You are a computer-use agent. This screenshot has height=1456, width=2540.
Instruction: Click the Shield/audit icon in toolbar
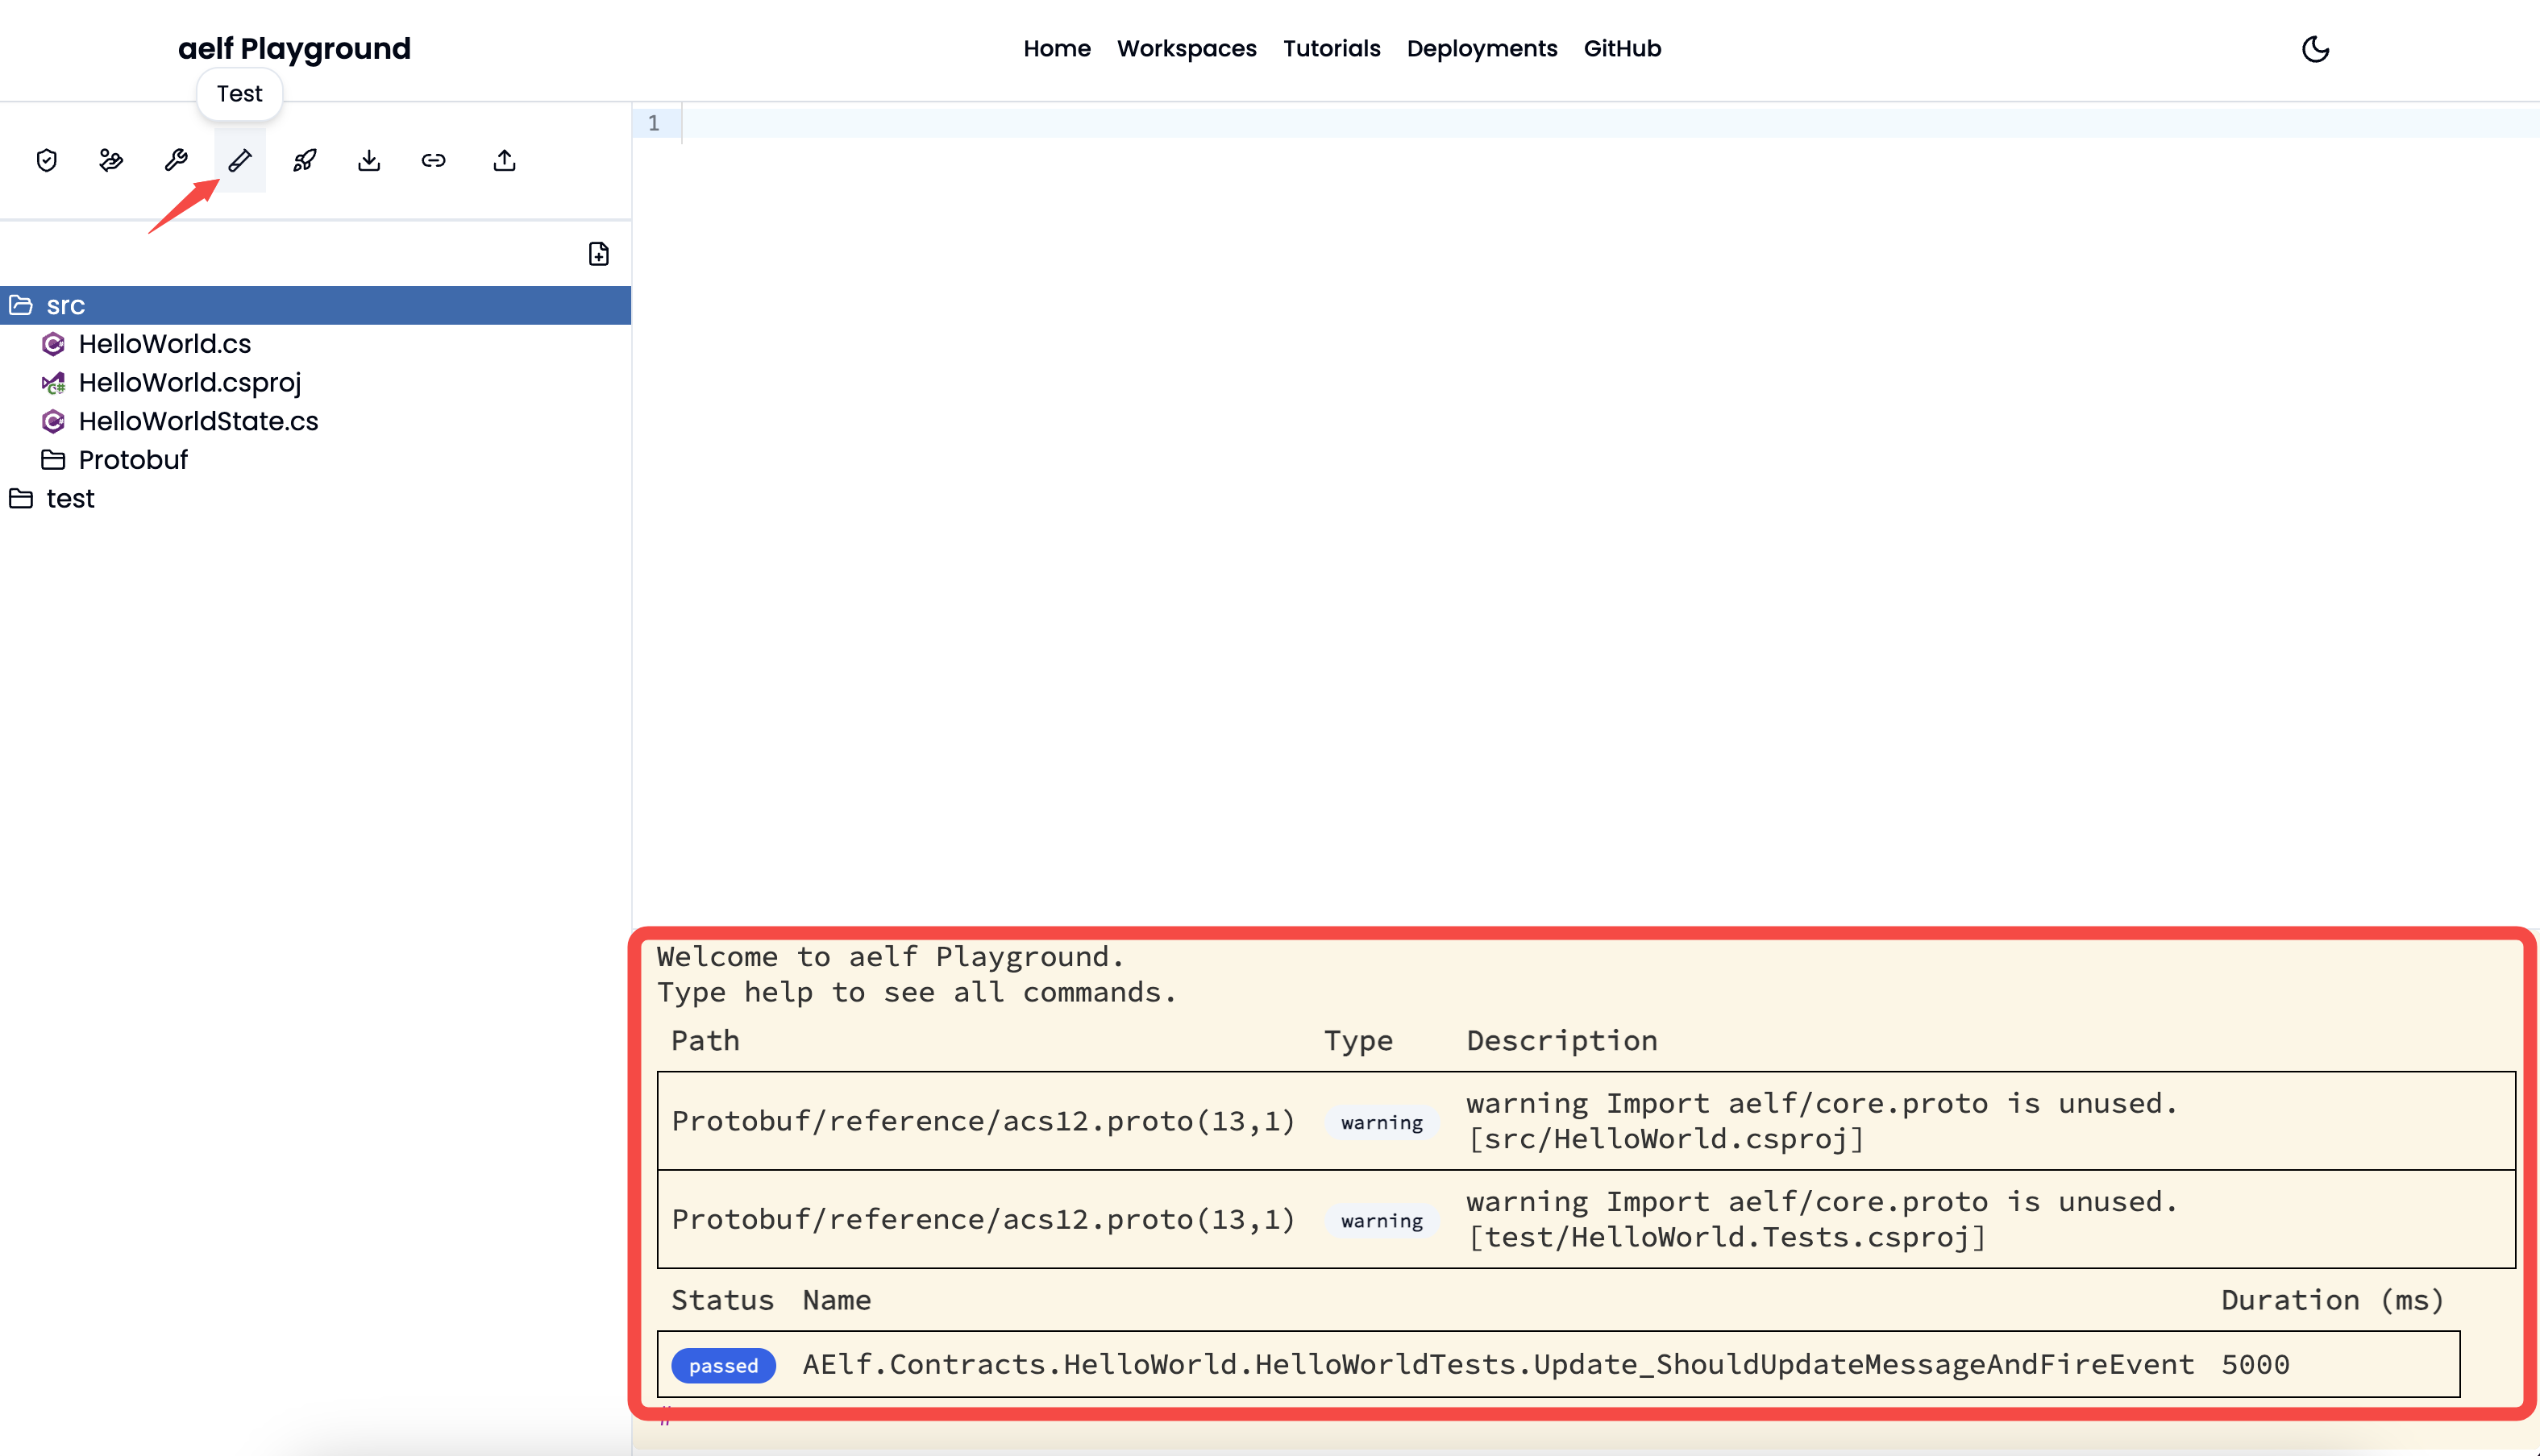coord(45,159)
